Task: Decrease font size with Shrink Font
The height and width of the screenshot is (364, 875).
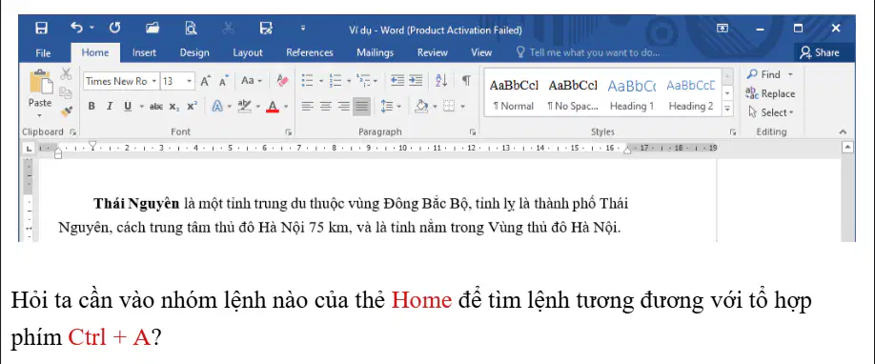Action: [x=224, y=82]
